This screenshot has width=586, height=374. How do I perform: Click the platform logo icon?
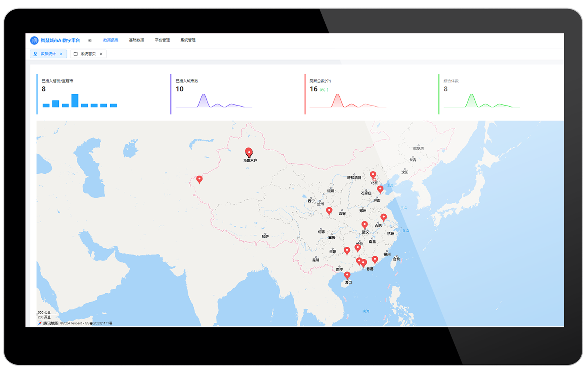click(x=34, y=40)
